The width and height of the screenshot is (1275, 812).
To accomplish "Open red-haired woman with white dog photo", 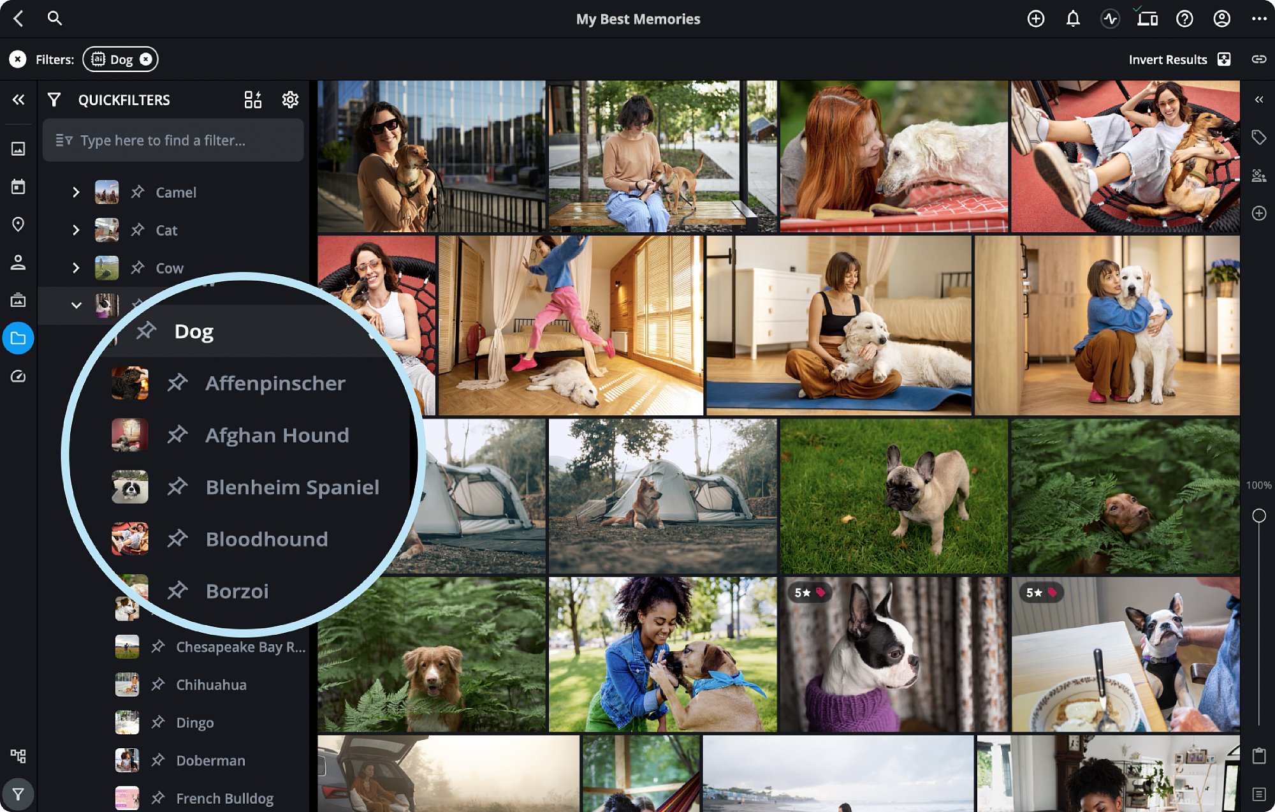I will [x=894, y=156].
